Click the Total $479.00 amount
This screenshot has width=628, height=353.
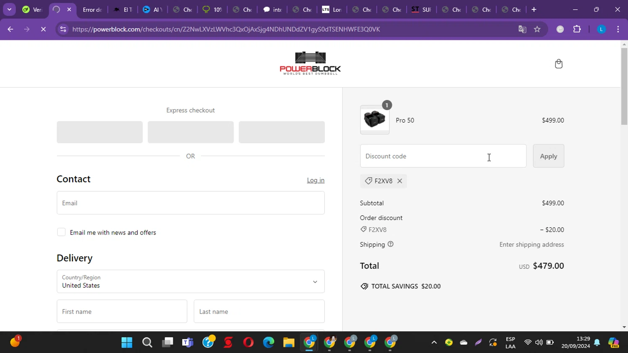[x=548, y=266]
